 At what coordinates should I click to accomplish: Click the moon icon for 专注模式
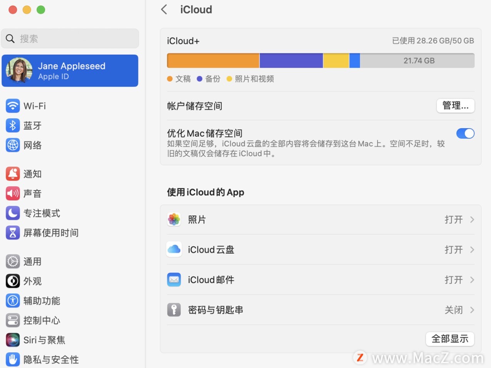coord(13,213)
